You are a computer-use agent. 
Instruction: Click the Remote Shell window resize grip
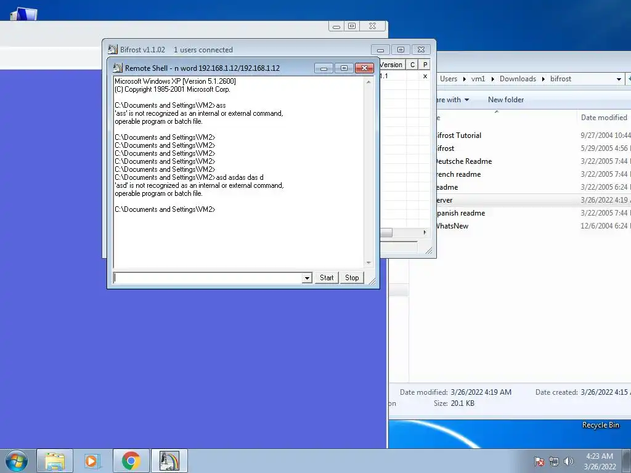(x=372, y=281)
